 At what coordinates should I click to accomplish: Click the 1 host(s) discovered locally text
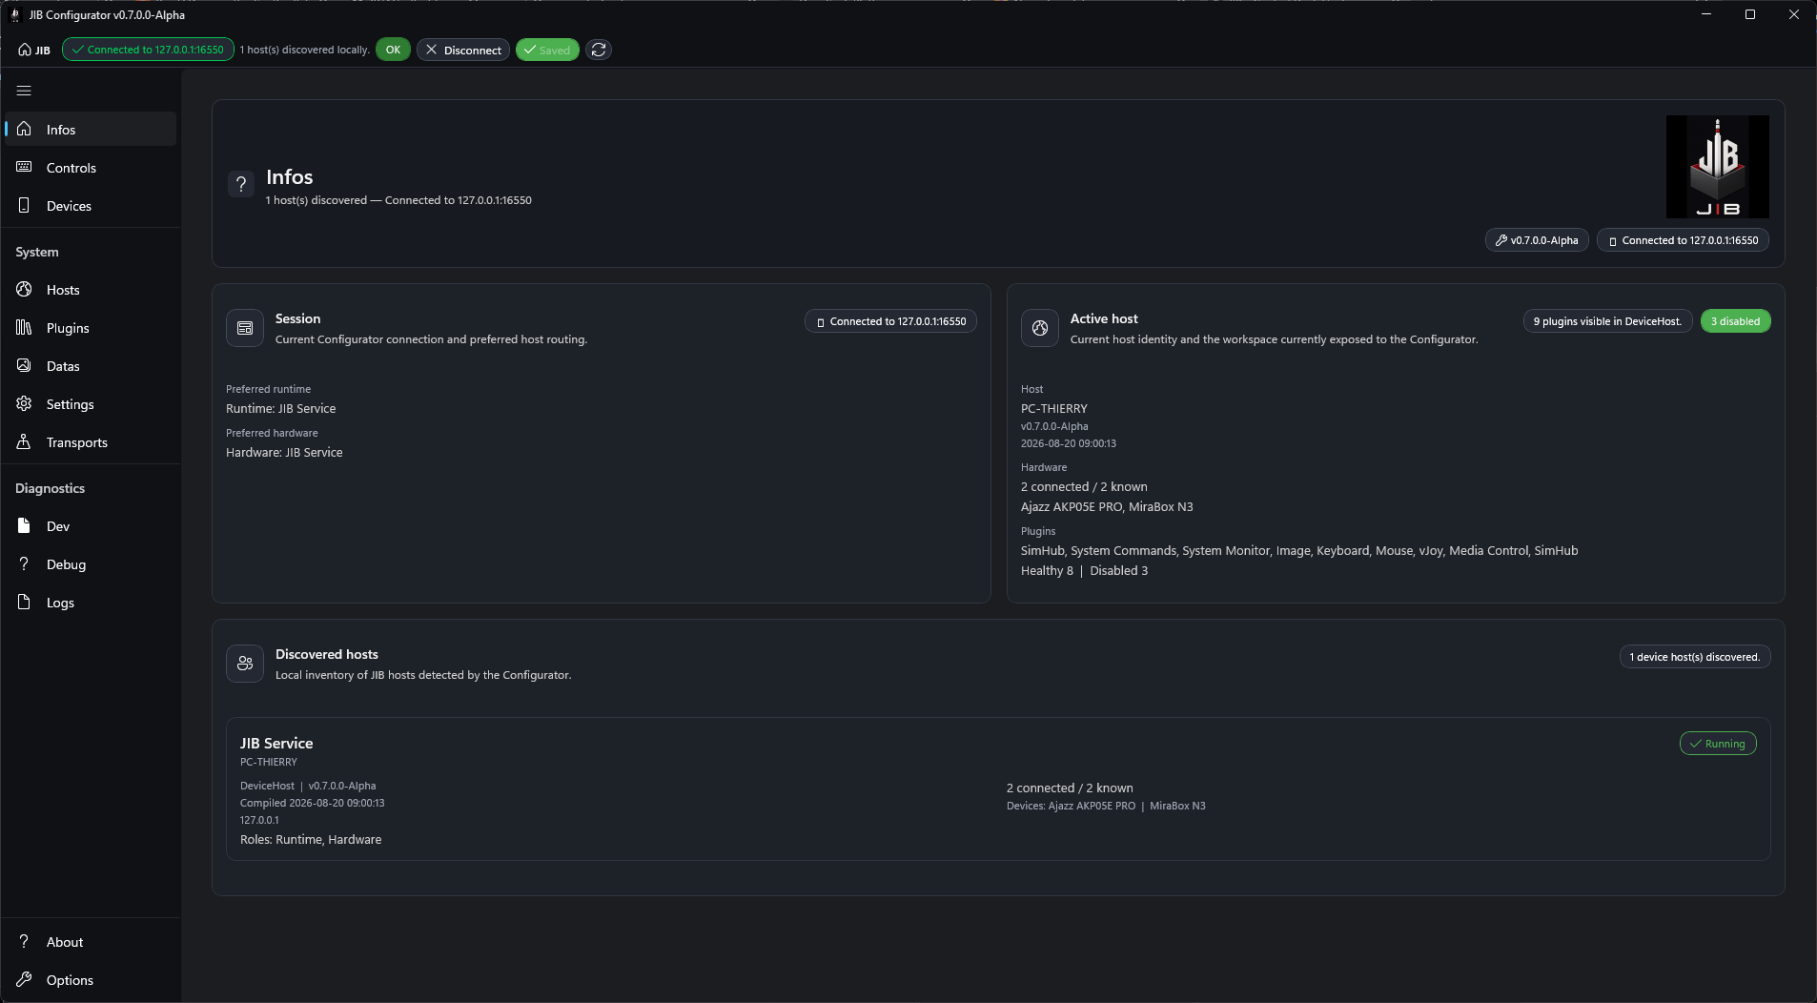[x=304, y=50]
